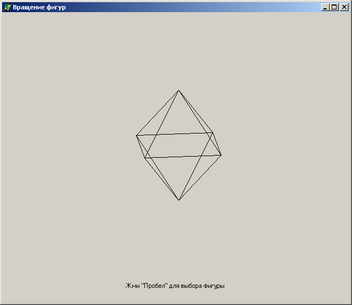Viewport: 352px width, 305px height.
Task: Click the upper-right vertex of the middle square
Action: (213, 132)
